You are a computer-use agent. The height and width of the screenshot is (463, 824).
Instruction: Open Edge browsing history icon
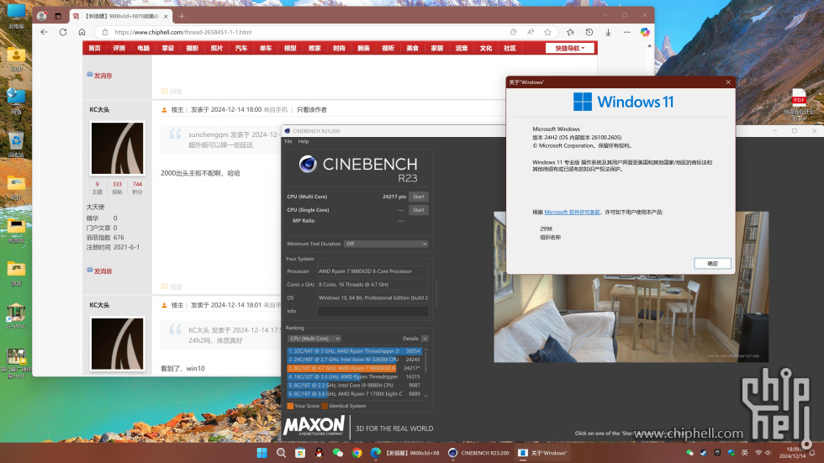click(x=589, y=32)
